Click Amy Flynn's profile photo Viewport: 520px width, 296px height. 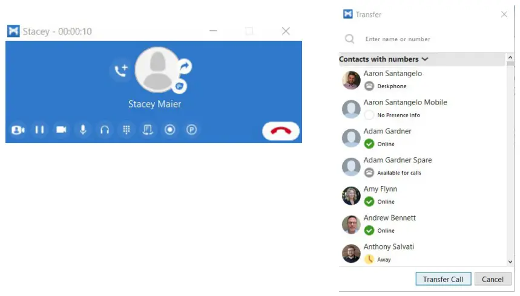351,196
